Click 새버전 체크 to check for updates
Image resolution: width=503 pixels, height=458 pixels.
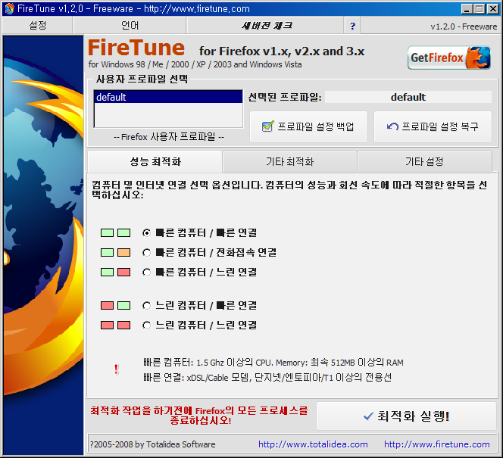pyautogui.click(x=266, y=25)
